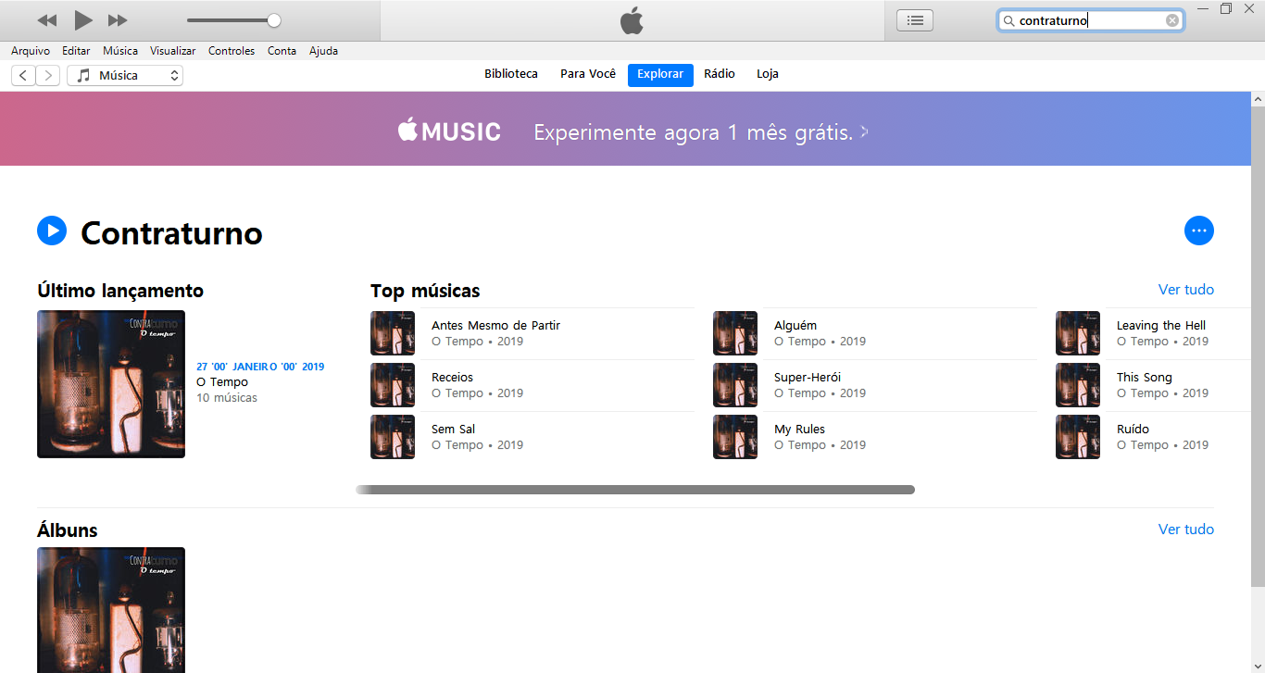Screen dimensions: 1265x673
Task: Switch to the Rádio tab
Action: tap(720, 74)
